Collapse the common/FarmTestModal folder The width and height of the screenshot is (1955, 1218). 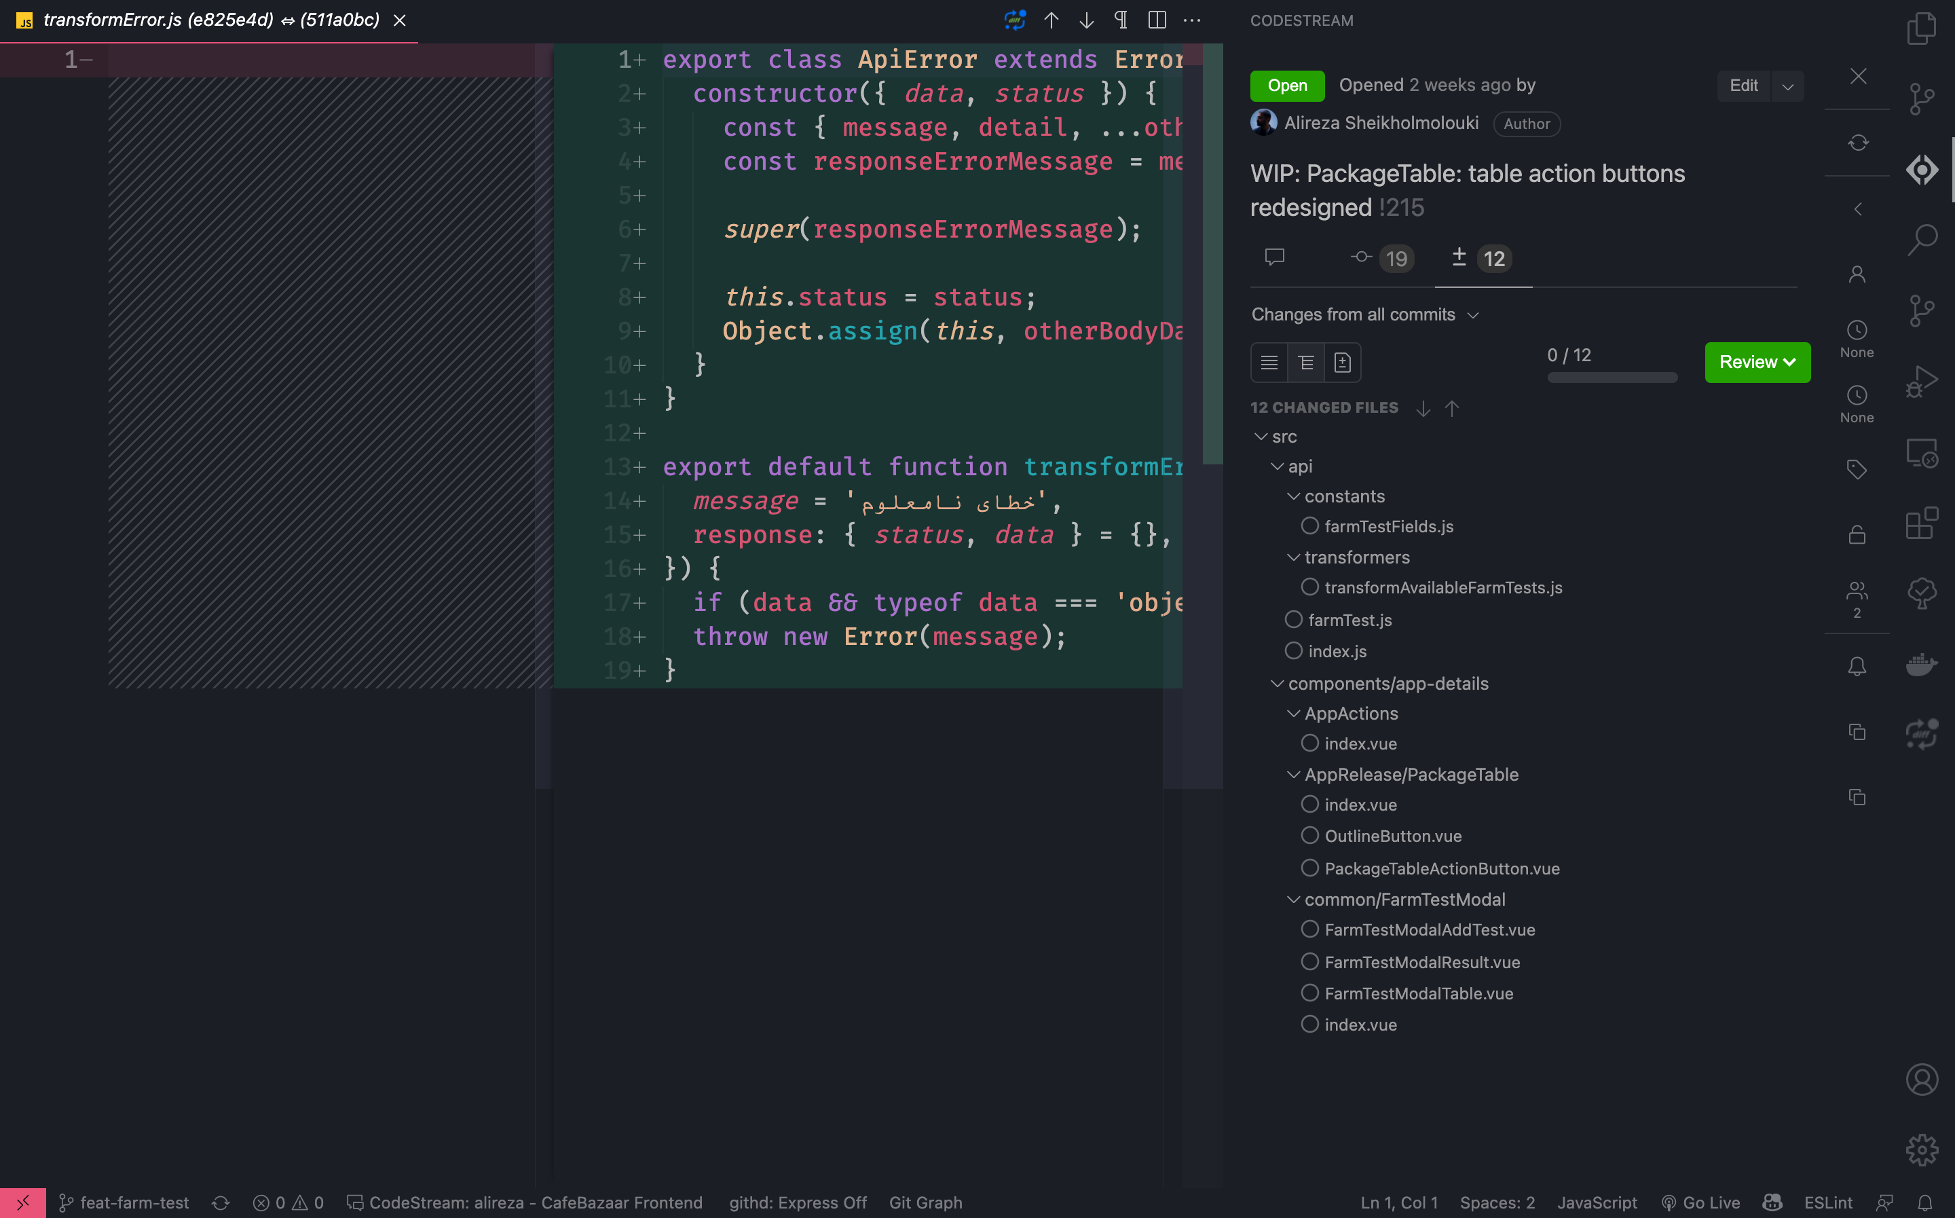coord(1293,899)
